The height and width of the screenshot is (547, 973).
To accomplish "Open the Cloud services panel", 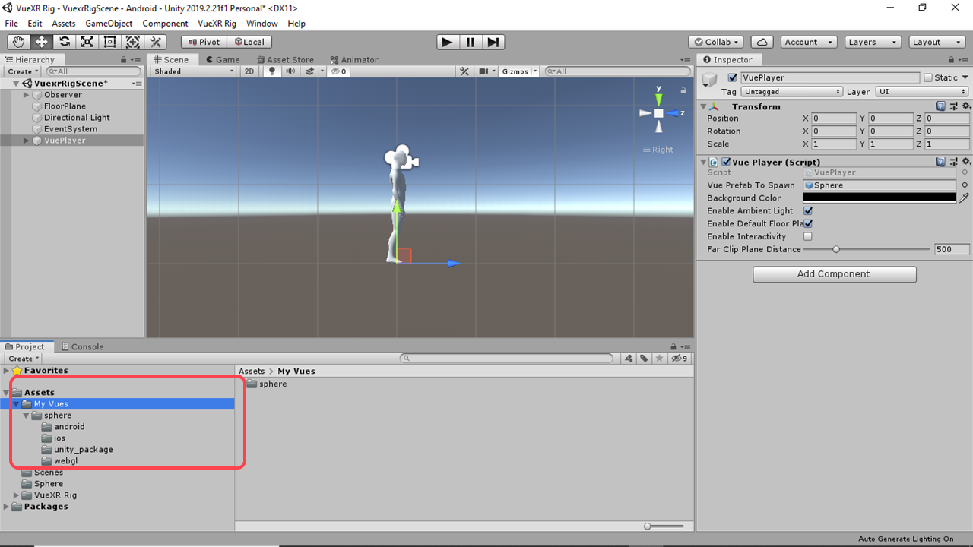I will [x=762, y=42].
